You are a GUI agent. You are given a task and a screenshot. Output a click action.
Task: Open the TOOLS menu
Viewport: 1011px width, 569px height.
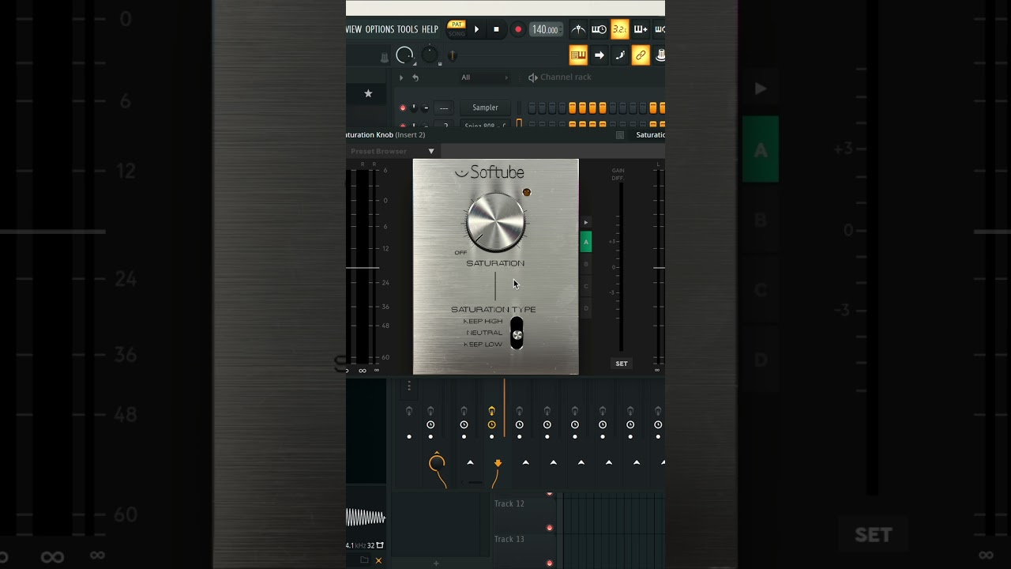point(408,29)
